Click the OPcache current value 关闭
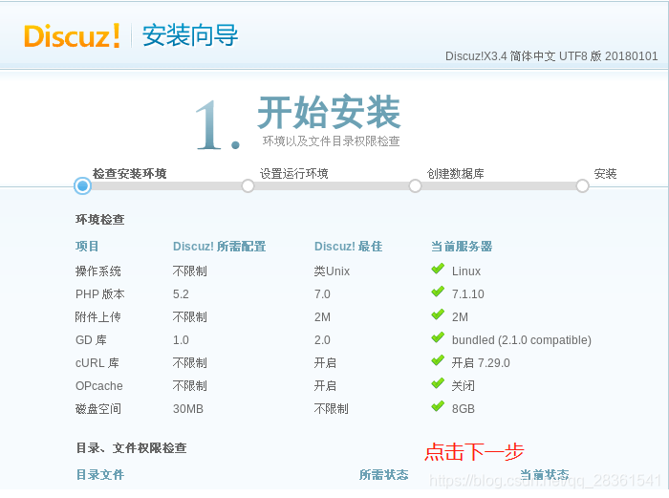This screenshot has width=669, height=498. coord(464,386)
